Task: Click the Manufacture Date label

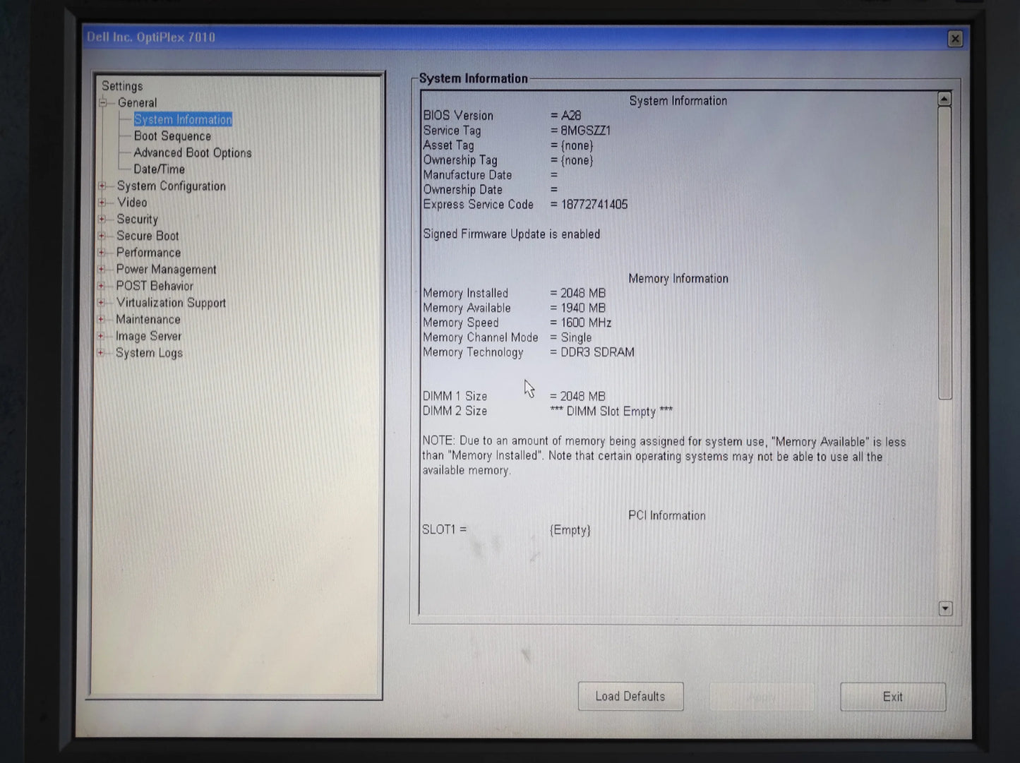Action: click(467, 175)
